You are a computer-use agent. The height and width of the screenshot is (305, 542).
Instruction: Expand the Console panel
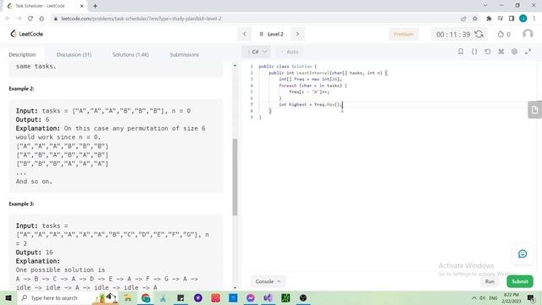coord(268,281)
